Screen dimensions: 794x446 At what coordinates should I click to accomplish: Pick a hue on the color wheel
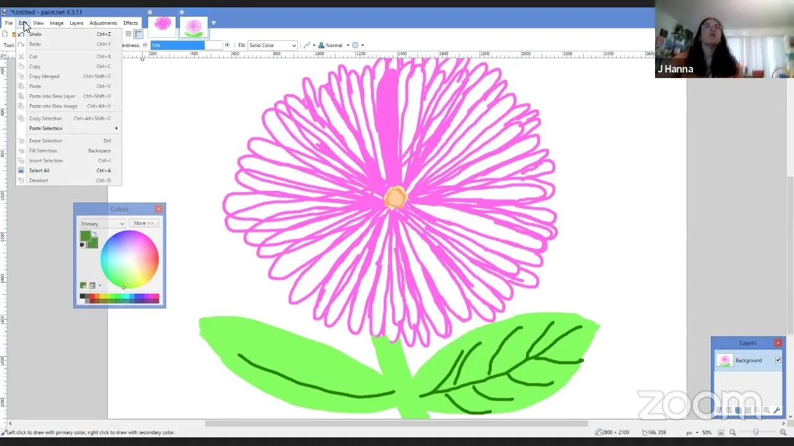tap(130, 259)
